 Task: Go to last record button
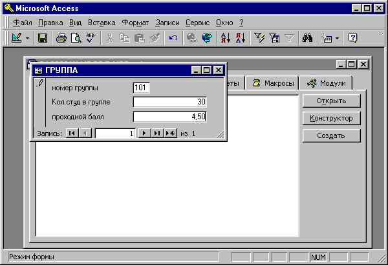[x=157, y=133]
